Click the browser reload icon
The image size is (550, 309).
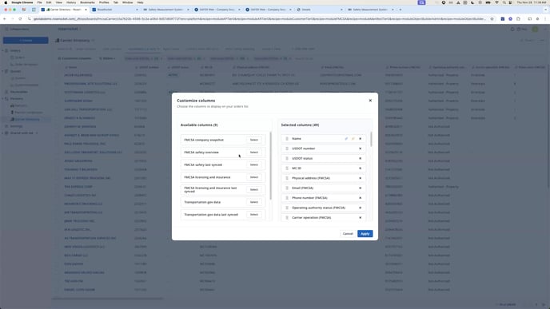pos(20,19)
